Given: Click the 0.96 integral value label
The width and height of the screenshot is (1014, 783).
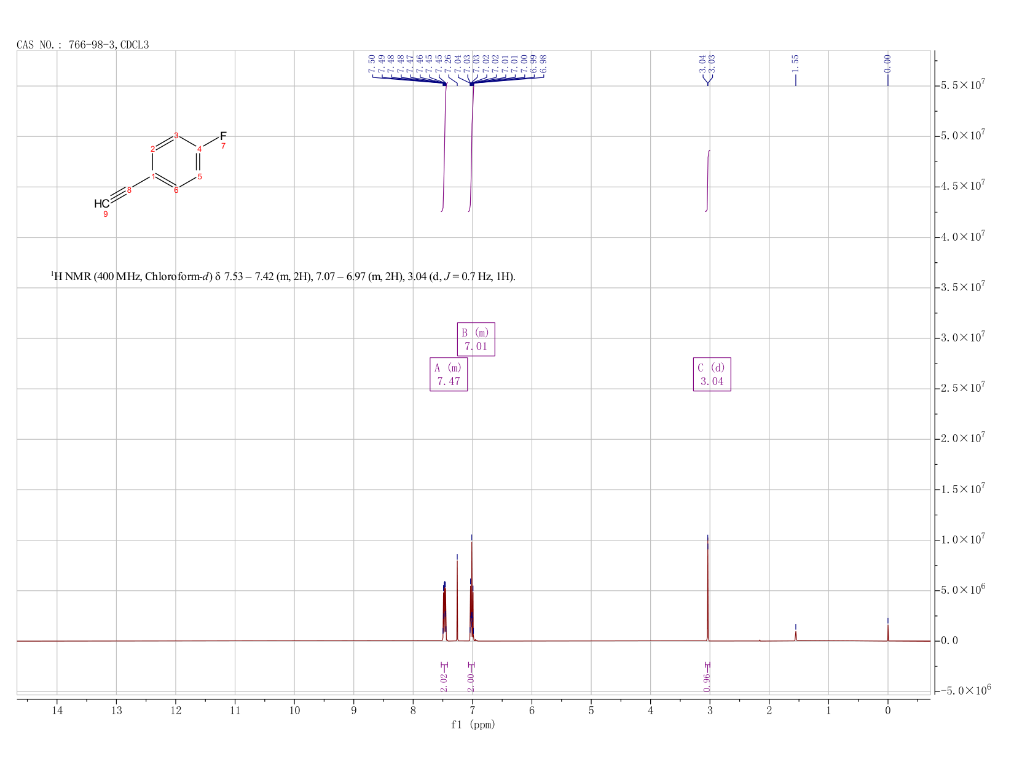Looking at the screenshot, I should tap(707, 682).
